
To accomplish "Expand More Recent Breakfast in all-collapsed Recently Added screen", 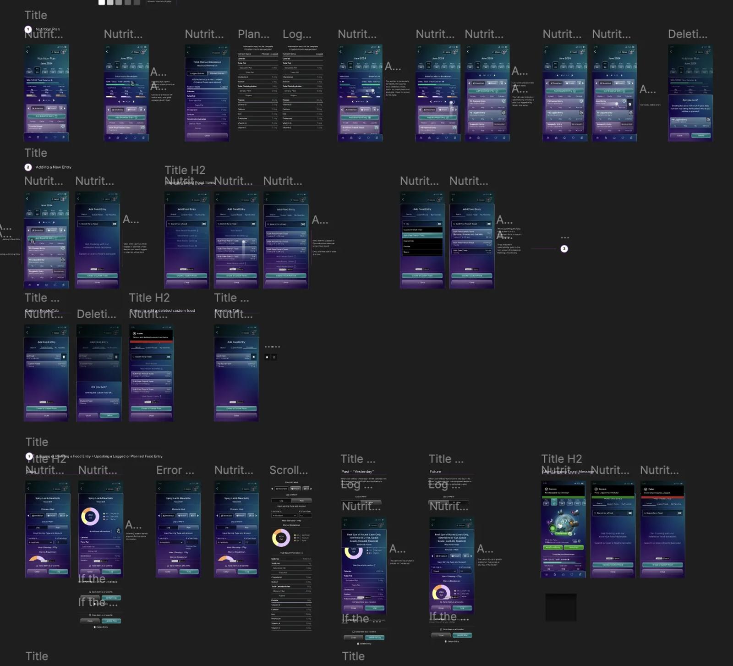I will (187, 231).
